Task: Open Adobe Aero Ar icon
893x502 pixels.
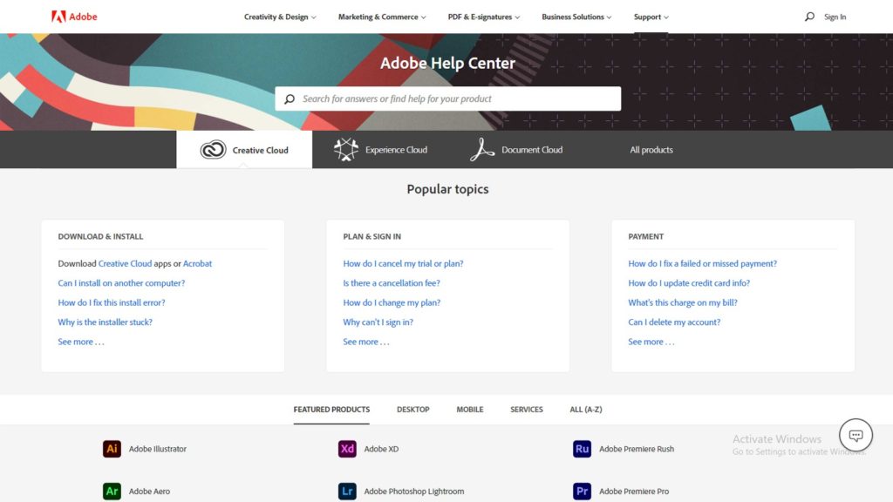Action: pos(112,492)
